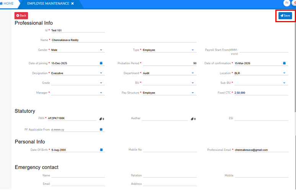Expand the Gender dropdown
Screen dimensions: 296x196
tap(101, 50)
